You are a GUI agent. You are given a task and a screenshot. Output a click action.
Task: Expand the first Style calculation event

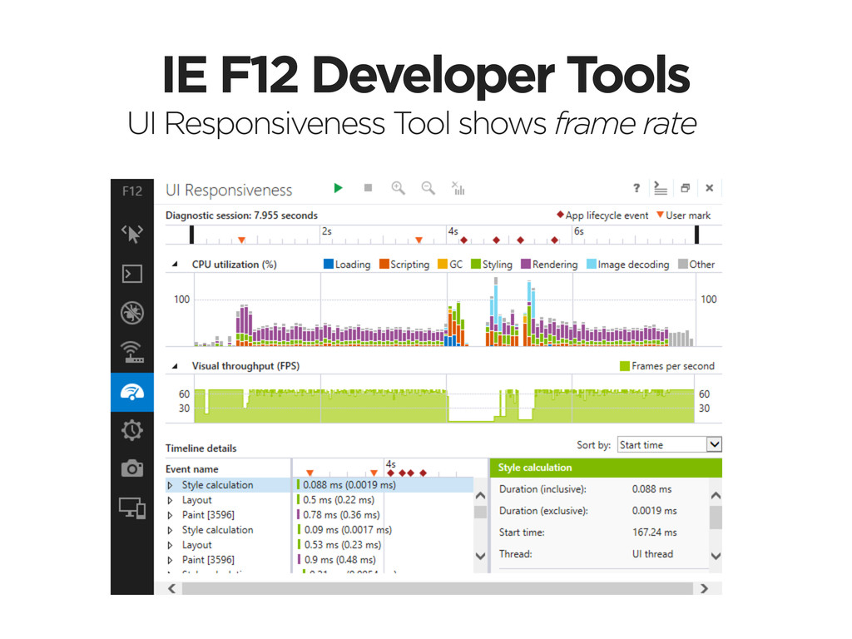(171, 485)
